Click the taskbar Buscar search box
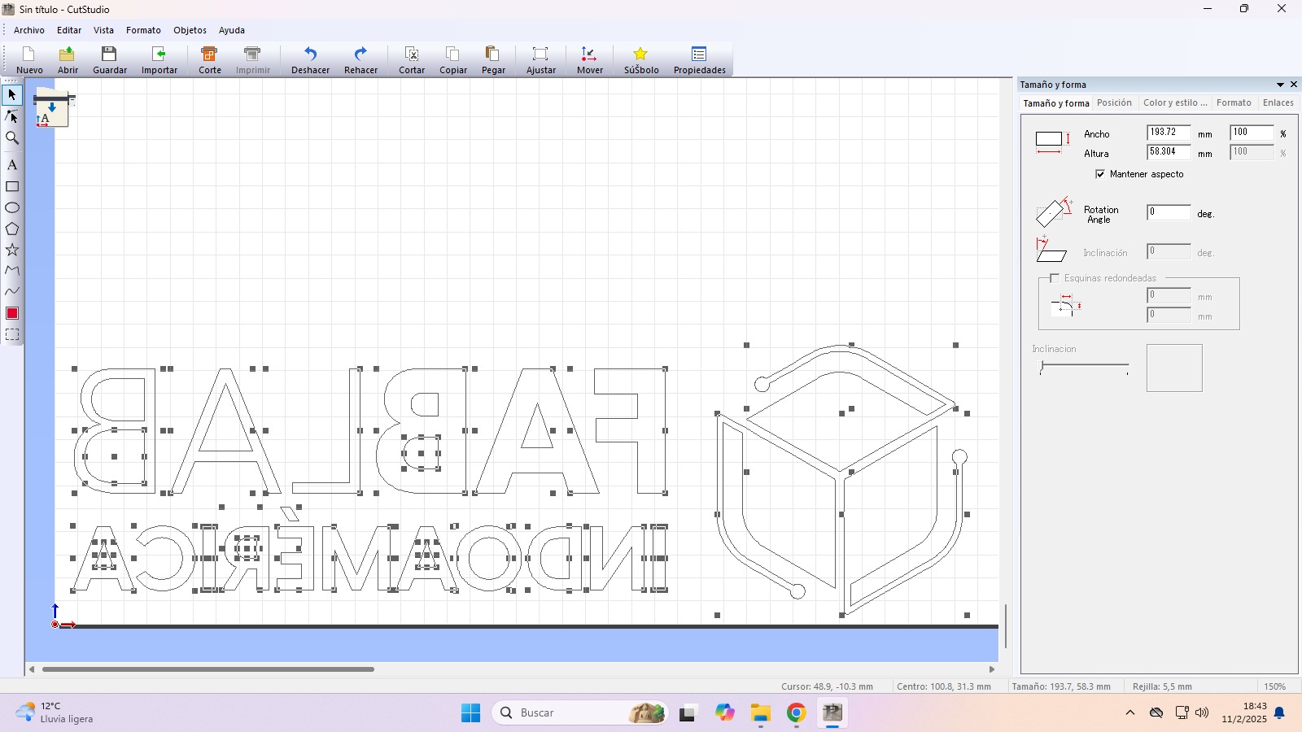1302x732 pixels. click(x=579, y=713)
